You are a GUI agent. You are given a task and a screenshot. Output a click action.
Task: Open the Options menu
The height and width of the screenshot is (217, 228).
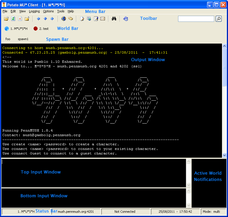(x=48, y=11)
